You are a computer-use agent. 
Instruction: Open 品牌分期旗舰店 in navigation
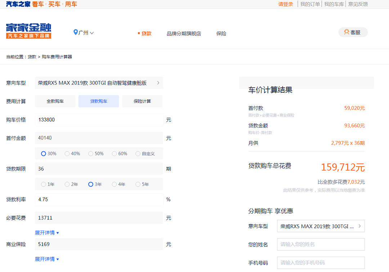click(x=184, y=34)
